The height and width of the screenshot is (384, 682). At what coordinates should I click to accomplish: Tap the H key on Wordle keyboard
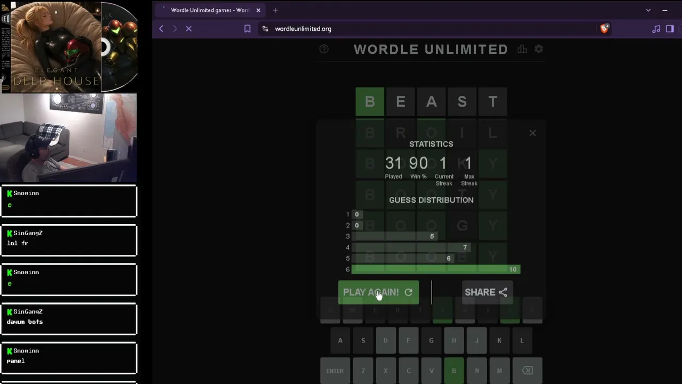pyautogui.click(x=454, y=340)
